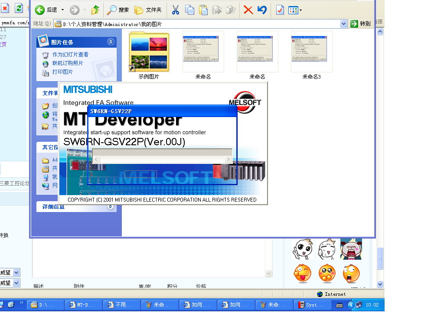
Task: Click the Copy icon in toolbar
Action: coord(189,10)
